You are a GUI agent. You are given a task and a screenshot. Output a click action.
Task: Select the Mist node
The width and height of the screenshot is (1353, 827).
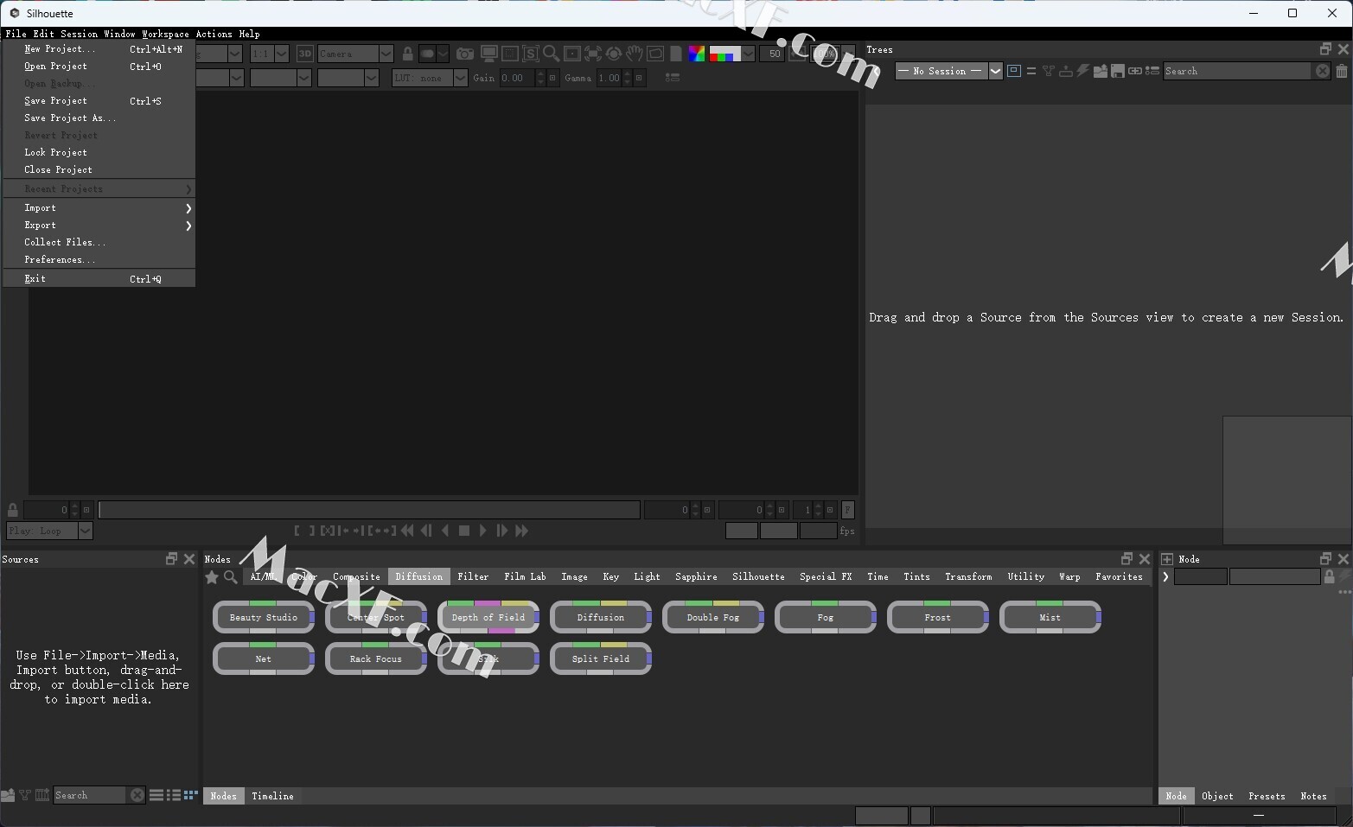pos(1050,617)
